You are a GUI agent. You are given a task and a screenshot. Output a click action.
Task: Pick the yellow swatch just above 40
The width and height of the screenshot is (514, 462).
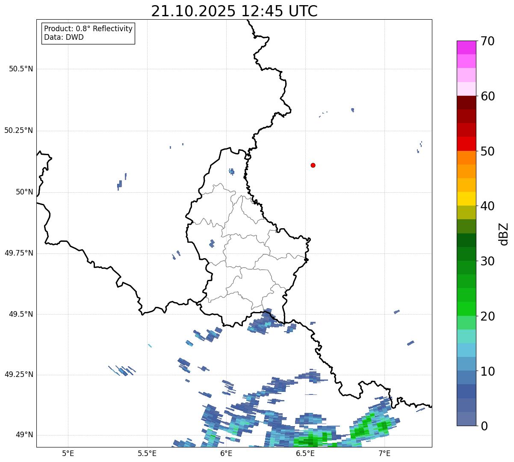click(x=466, y=199)
